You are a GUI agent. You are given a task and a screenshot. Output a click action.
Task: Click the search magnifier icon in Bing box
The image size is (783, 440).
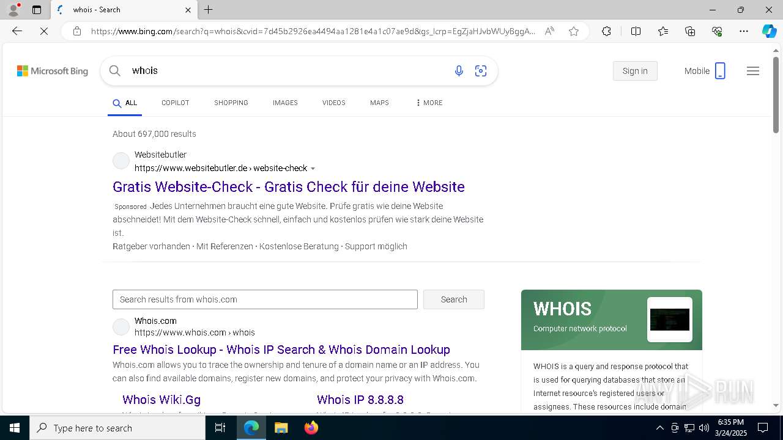pos(114,71)
